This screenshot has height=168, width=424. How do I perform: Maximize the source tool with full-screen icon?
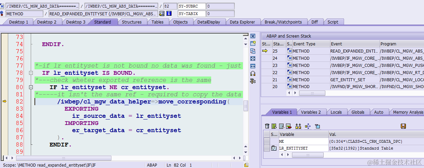[253, 58]
